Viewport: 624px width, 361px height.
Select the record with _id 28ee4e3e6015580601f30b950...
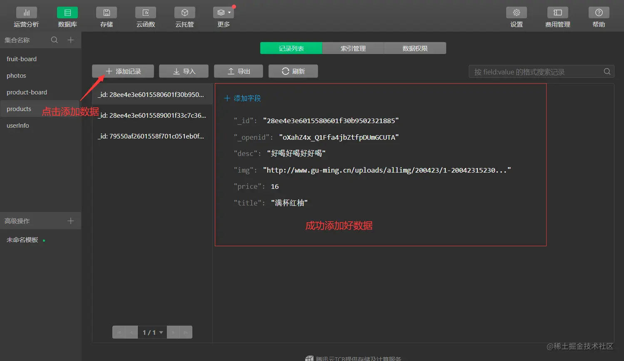coord(152,94)
